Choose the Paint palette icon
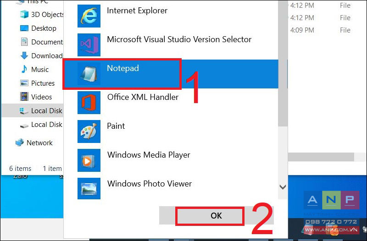Screen dimensions: 367x241 coord(89,131)
